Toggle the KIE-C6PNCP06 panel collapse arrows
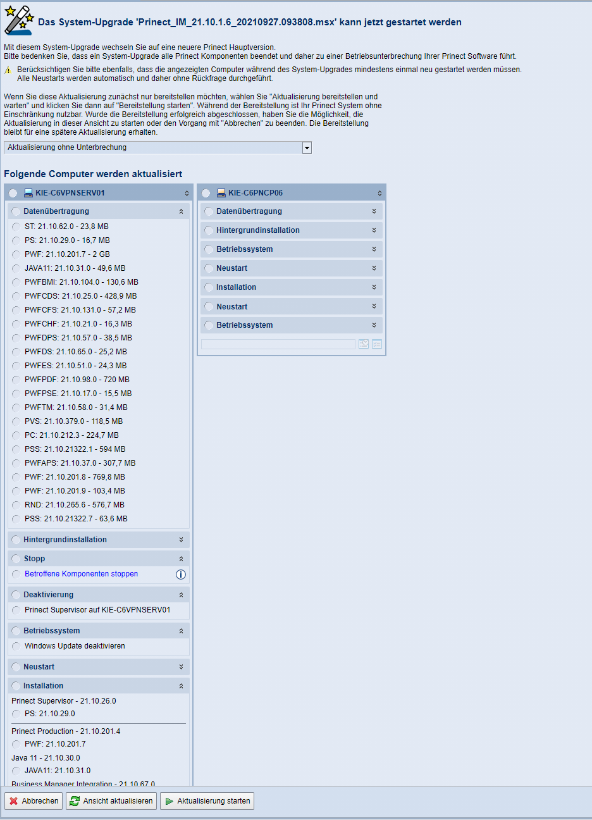The width and height of the screenshot is (592, 820). (379, 193)
